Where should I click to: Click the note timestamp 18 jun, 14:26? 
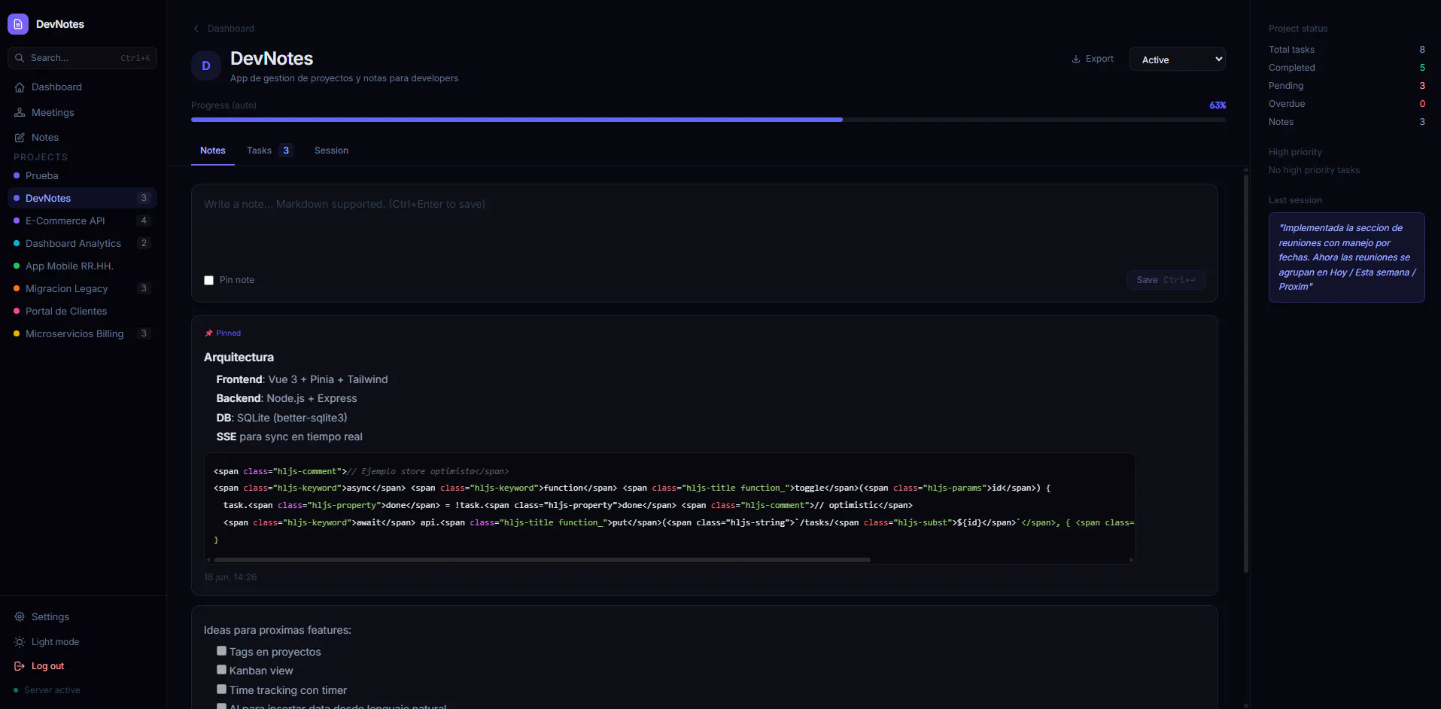click(230, 577)
